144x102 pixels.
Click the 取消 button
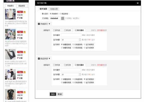60,94
